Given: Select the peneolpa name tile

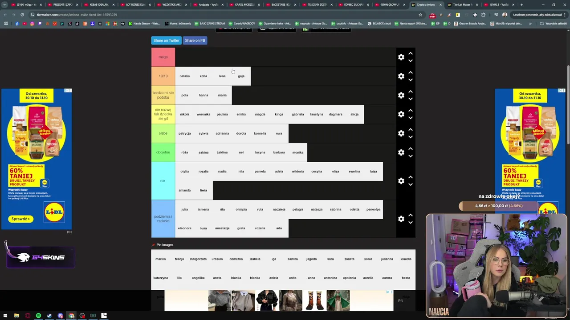Looking at the screenshot, I should point(373,209).
